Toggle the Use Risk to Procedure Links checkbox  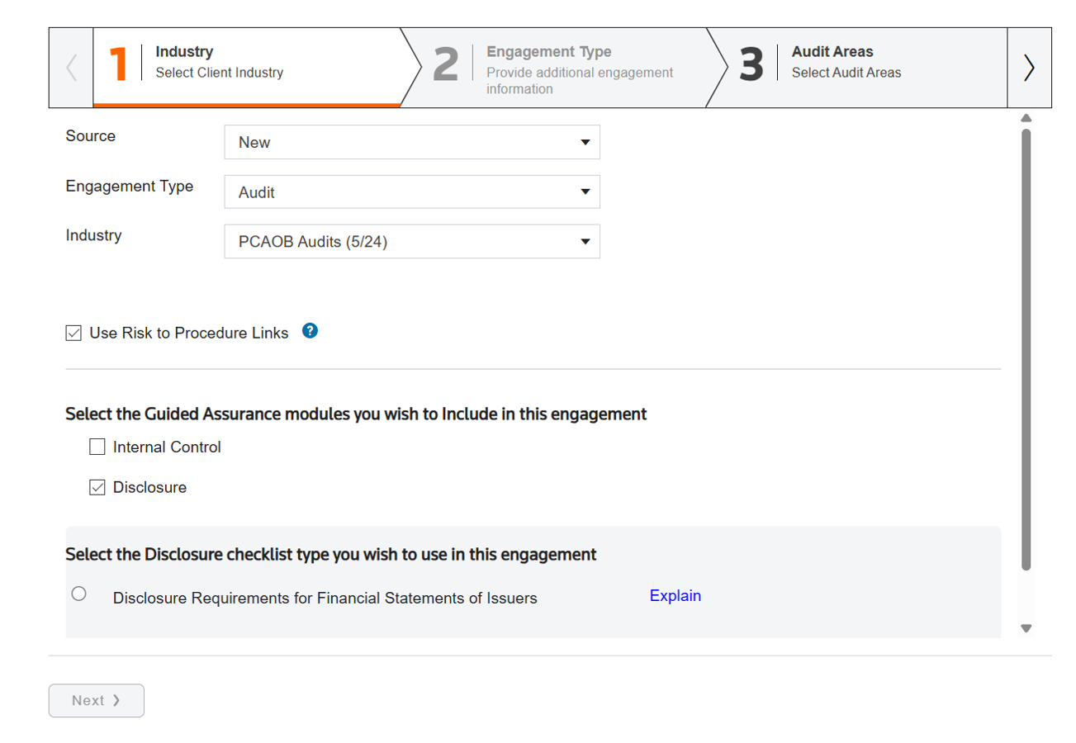pos(73,334)
